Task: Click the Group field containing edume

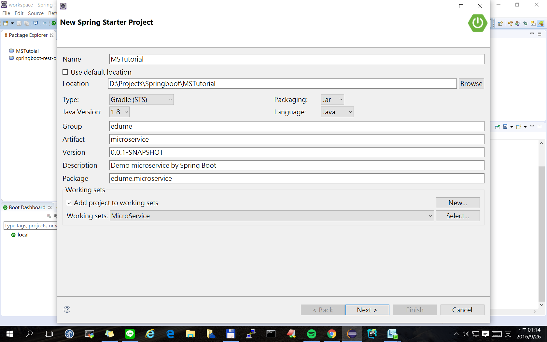Action: point(297,126)
